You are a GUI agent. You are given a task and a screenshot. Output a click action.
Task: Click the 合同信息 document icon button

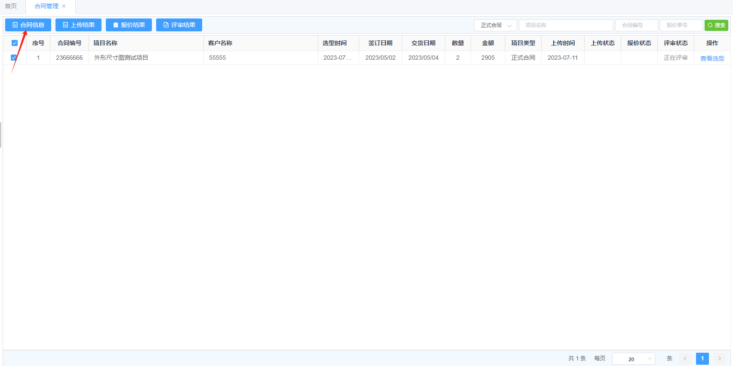[28, 25]
